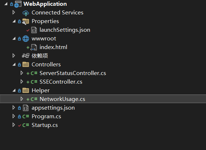Click the C# icon beside Program.cs
The image size is (206, 150).
click(x=26, y=116)
